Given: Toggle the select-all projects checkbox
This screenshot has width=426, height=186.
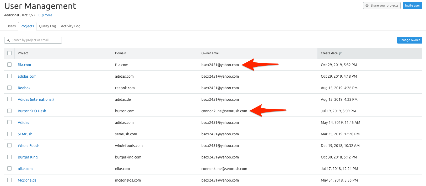Looking at the screenshot, I should click(9, 53).
